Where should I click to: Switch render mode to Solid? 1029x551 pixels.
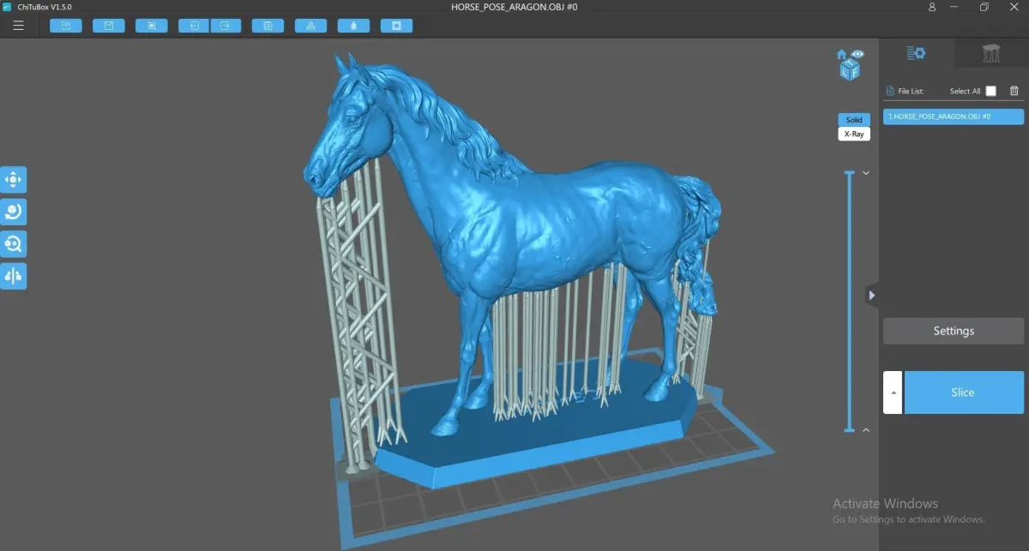click(853, 120)
